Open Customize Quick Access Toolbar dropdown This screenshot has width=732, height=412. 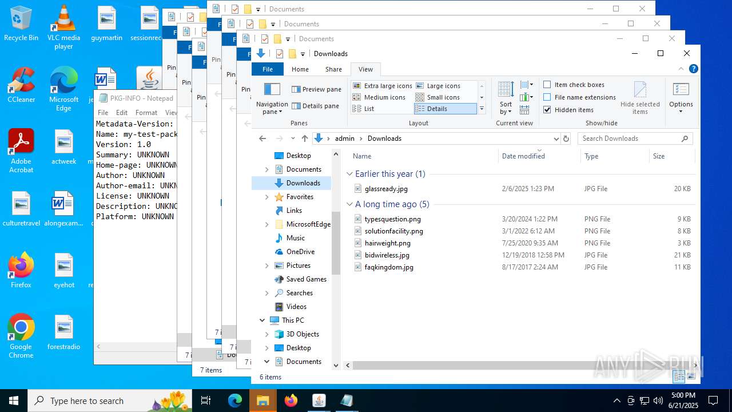pos(303,54)
